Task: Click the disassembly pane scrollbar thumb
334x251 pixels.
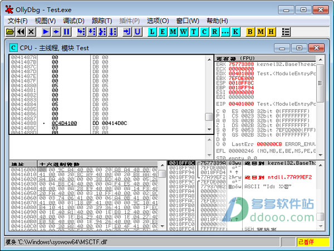Action: tap(209, 117)
